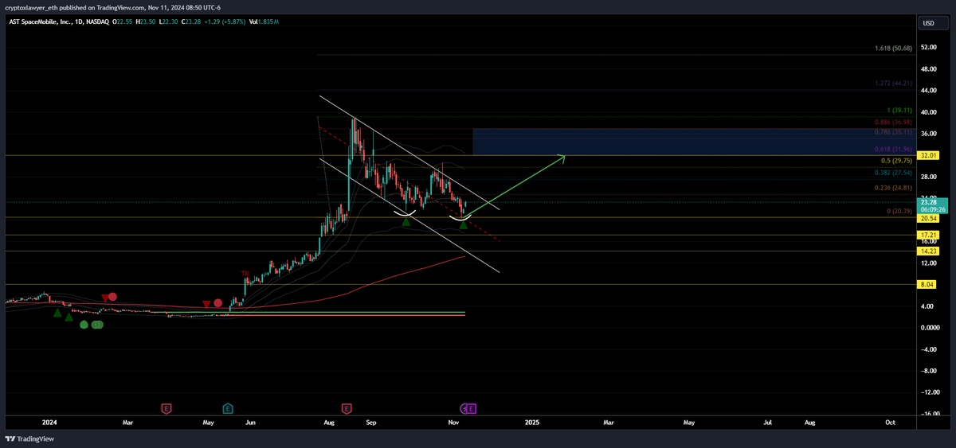Open the teal earnings marker near May
The height and width of the screenshot is (448, 956).
pos(228,408)
